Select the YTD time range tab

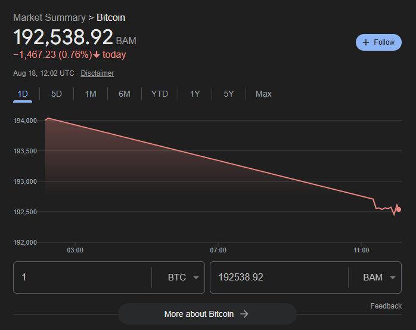[160, 94]
